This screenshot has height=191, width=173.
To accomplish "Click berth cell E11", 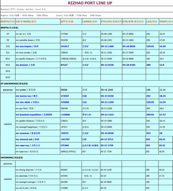I will coord(8,53).
